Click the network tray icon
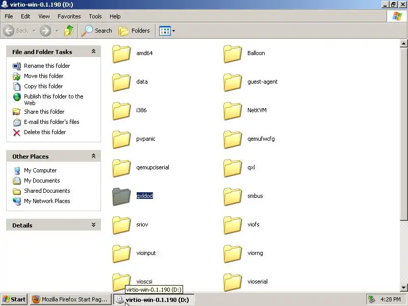Image resolution: width=408 pixels, height=306 pixels. 372,299
